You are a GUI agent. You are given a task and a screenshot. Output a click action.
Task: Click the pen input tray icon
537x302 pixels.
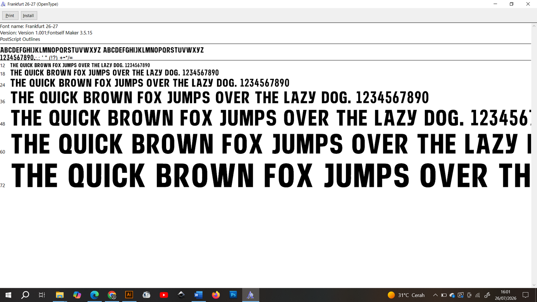point(487,295)
